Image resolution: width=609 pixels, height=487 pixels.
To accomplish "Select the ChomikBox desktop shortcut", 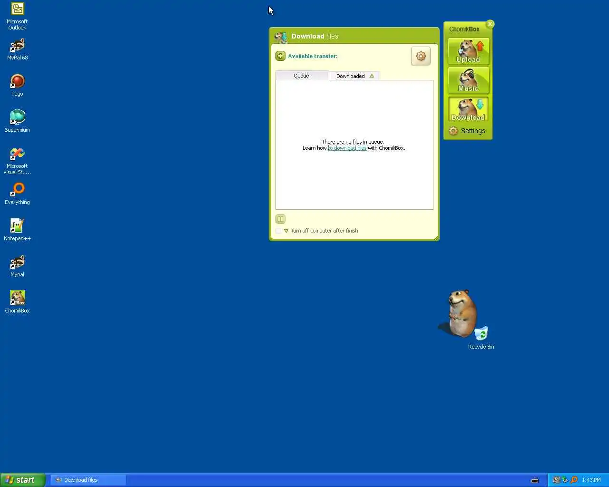I will (17, 302).
